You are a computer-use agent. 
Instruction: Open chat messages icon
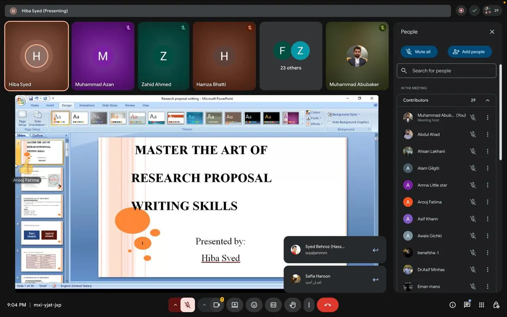coord(467,305)
